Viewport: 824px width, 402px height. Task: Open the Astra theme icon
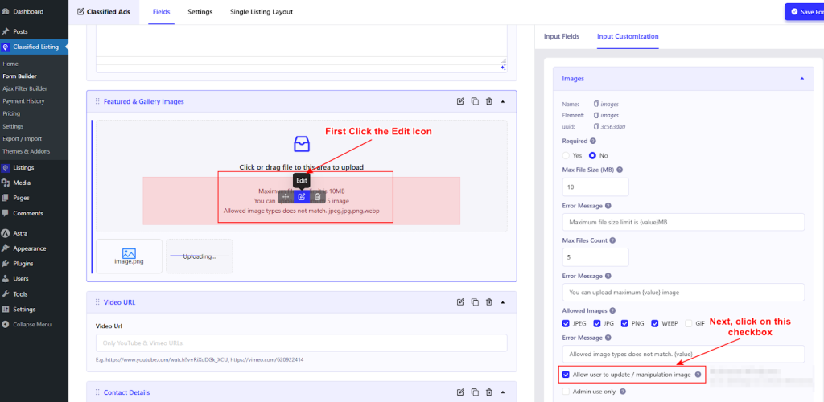coord(6,233)
